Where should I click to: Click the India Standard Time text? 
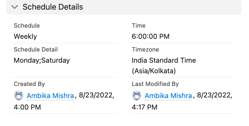pyautogui.click(x=164, y=60)
